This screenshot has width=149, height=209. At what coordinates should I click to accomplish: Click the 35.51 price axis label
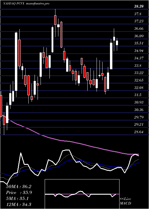point(139,43)
